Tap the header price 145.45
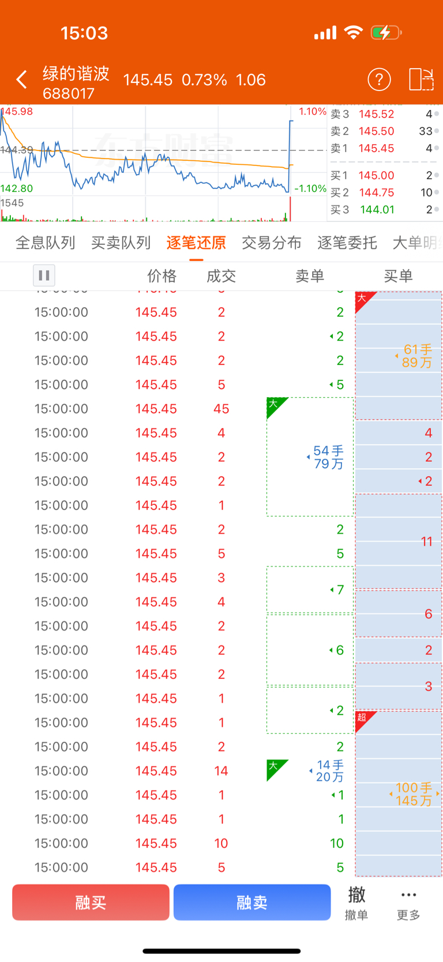Screen dimensions: 443x962 148,80
